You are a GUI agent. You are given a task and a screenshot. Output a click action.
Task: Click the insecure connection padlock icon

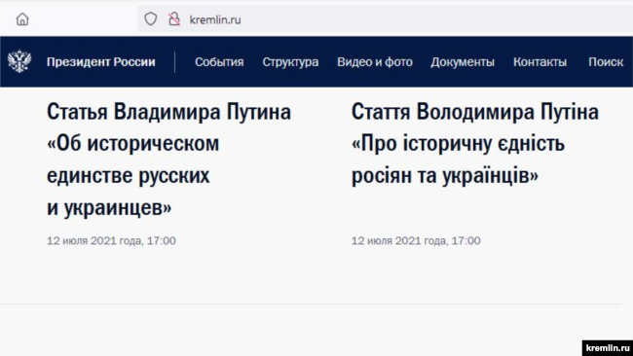pos(174,18)
